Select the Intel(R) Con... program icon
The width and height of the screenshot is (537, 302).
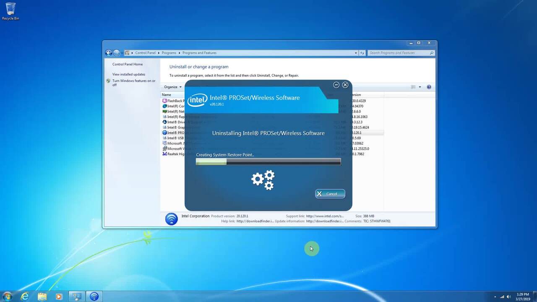pos(164,106)
